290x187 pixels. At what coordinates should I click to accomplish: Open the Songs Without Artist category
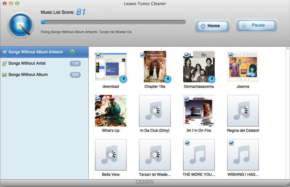pos(44,63)
